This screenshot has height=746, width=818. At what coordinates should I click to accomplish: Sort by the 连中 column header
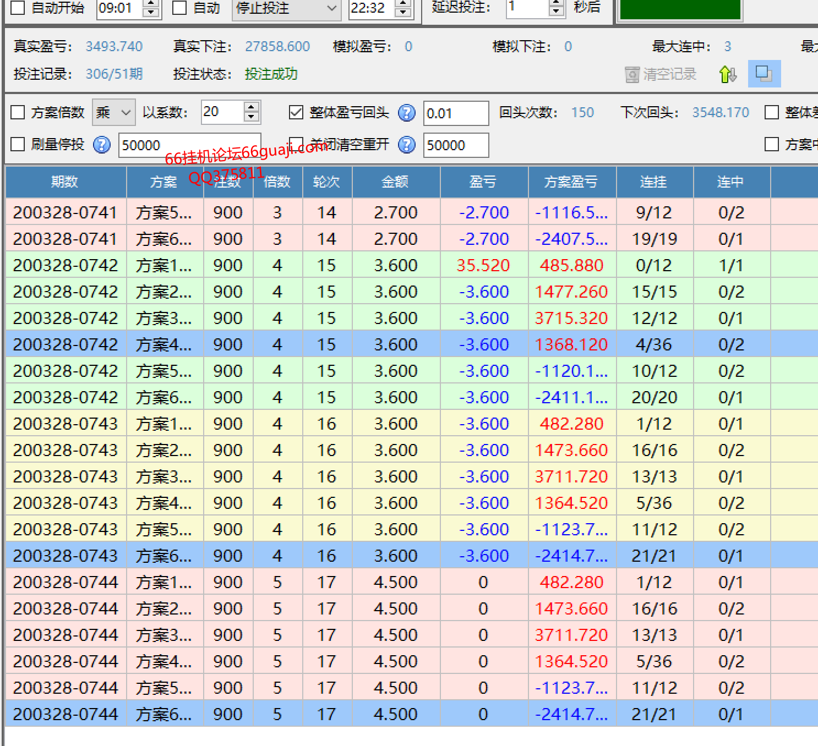point(732,182)
